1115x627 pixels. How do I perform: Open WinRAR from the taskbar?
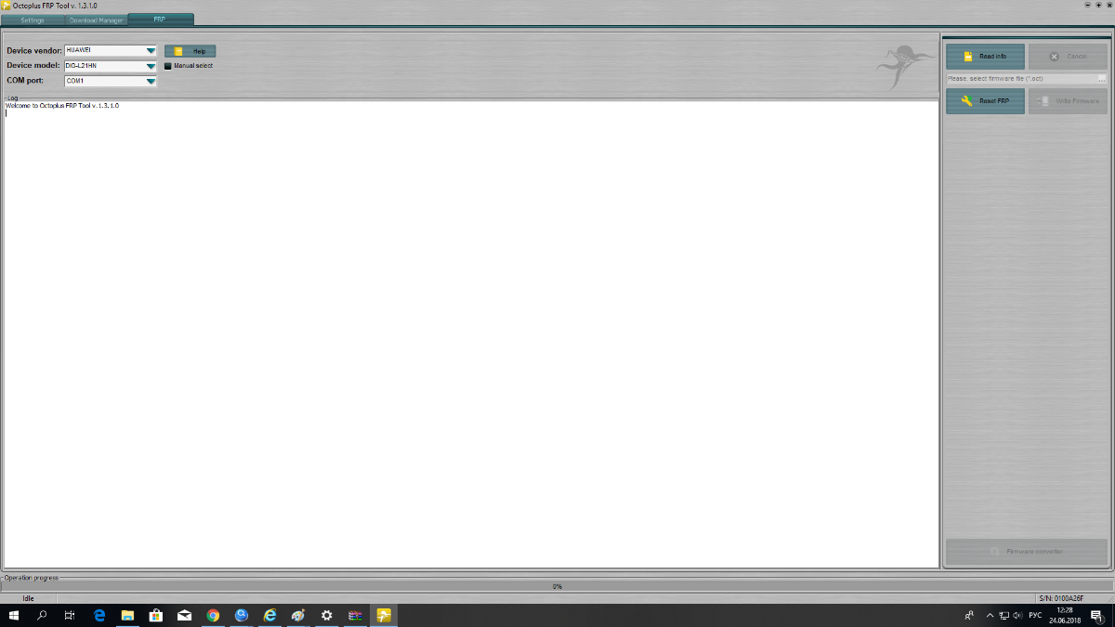[x=355, y=615]
